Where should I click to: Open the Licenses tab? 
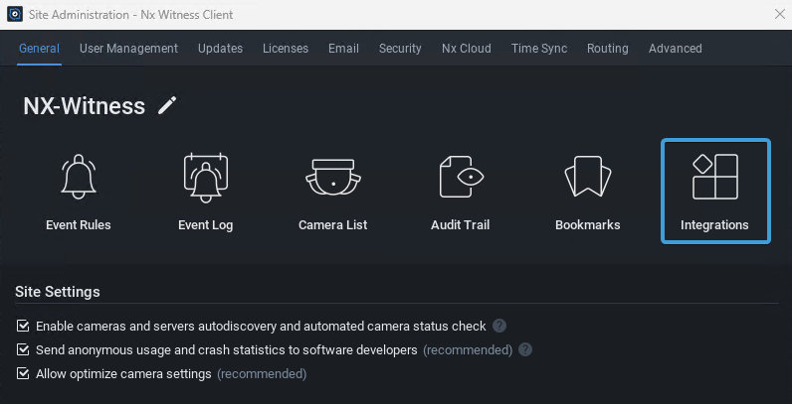[286, 49]
